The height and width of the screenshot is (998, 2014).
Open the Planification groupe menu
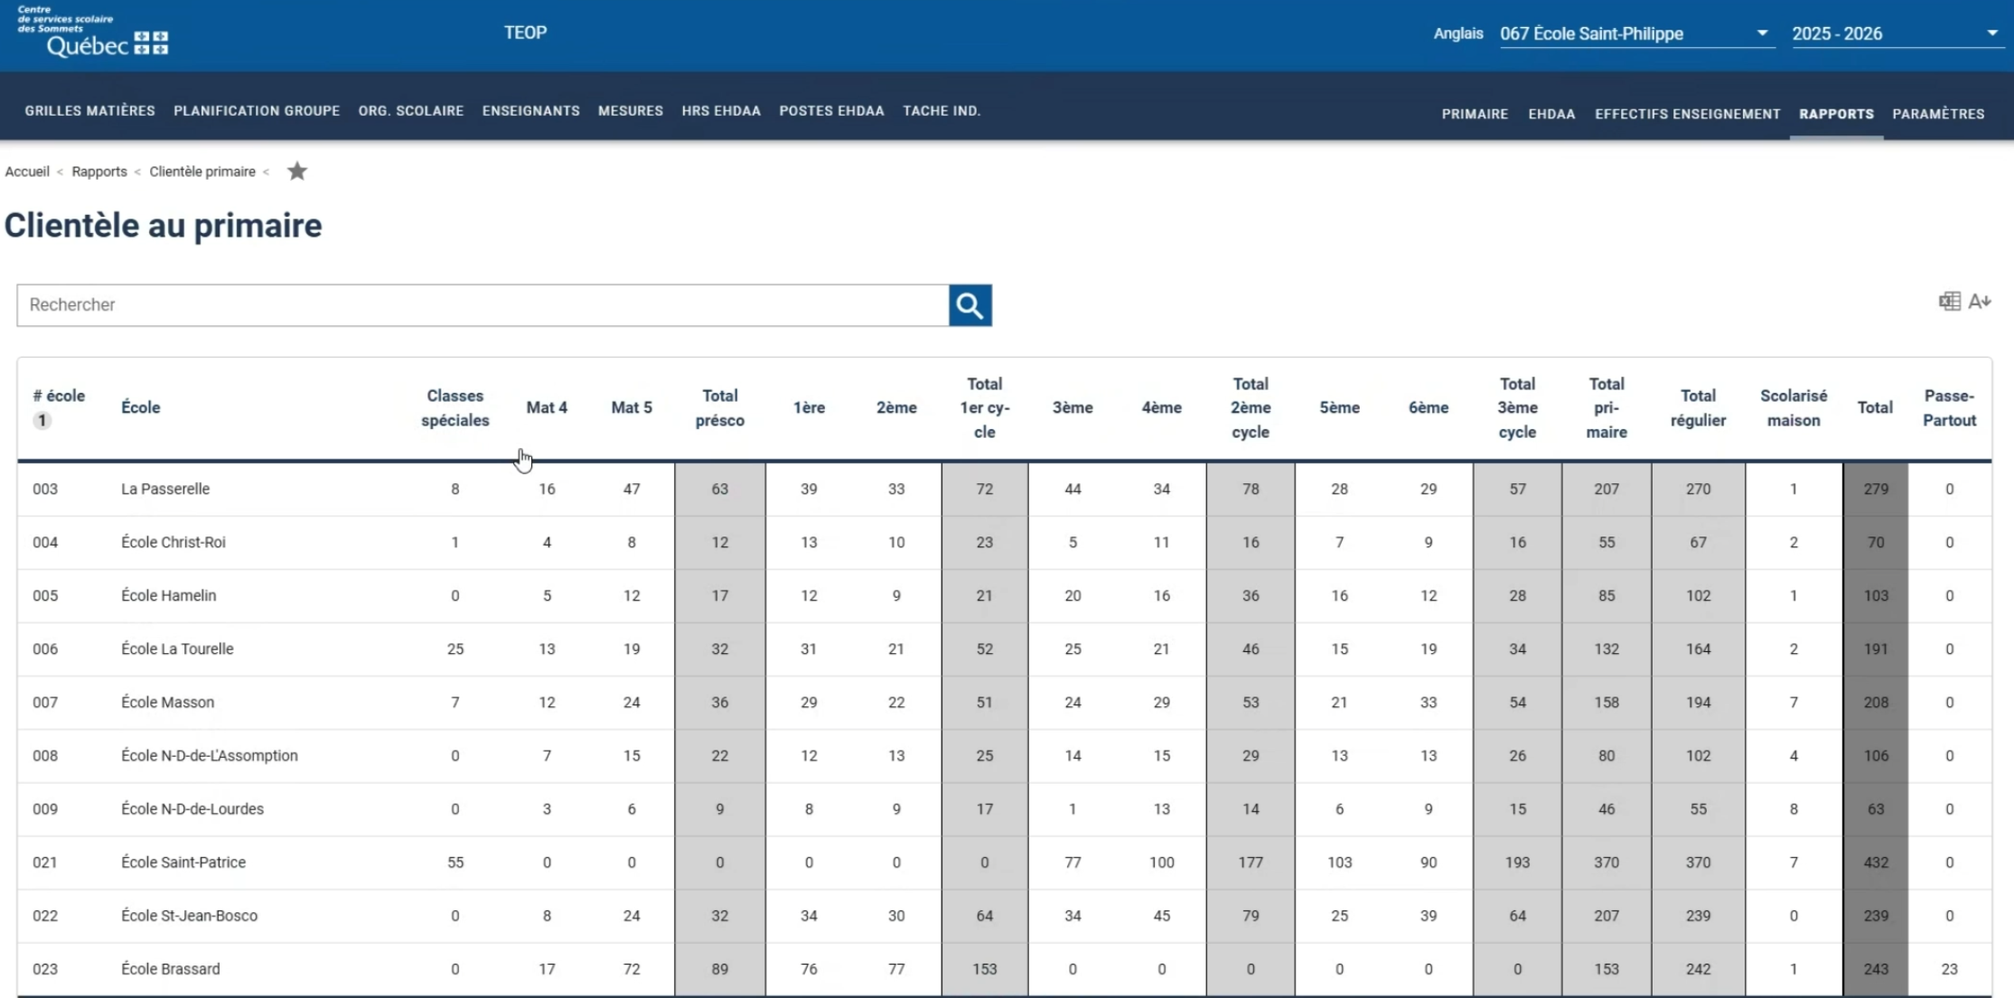point(257,111)
